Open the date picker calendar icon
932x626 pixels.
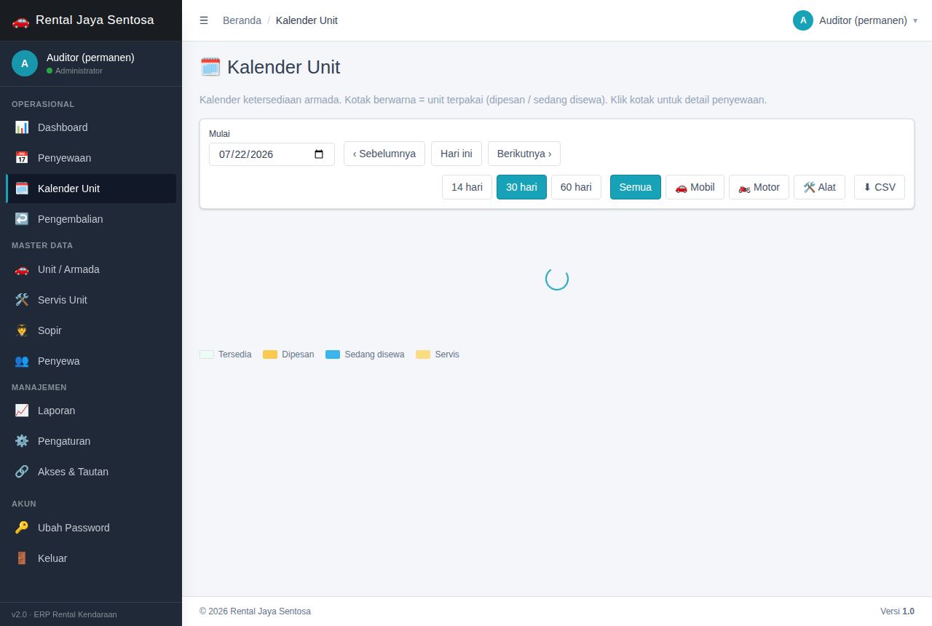coord(319,154)
